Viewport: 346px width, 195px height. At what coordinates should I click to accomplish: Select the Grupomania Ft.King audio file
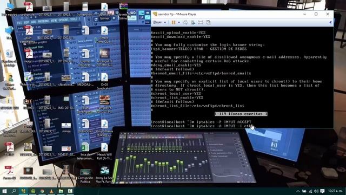[x=104, y=128]
